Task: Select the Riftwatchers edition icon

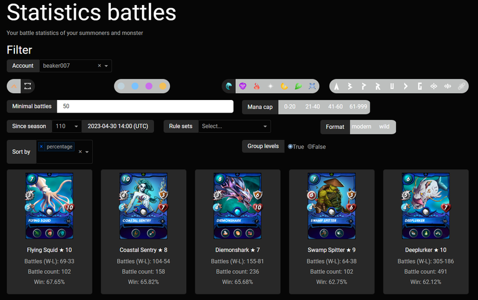Action: [448, 86]
